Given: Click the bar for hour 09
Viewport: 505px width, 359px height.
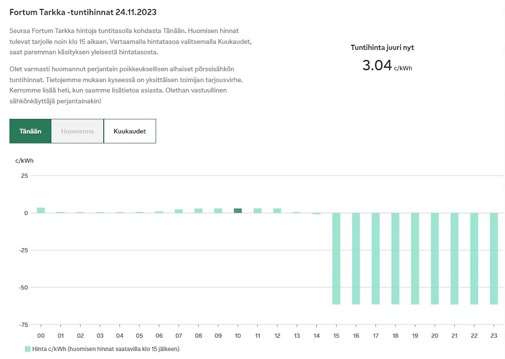Looking at the screenshot, I should (218, 211).
